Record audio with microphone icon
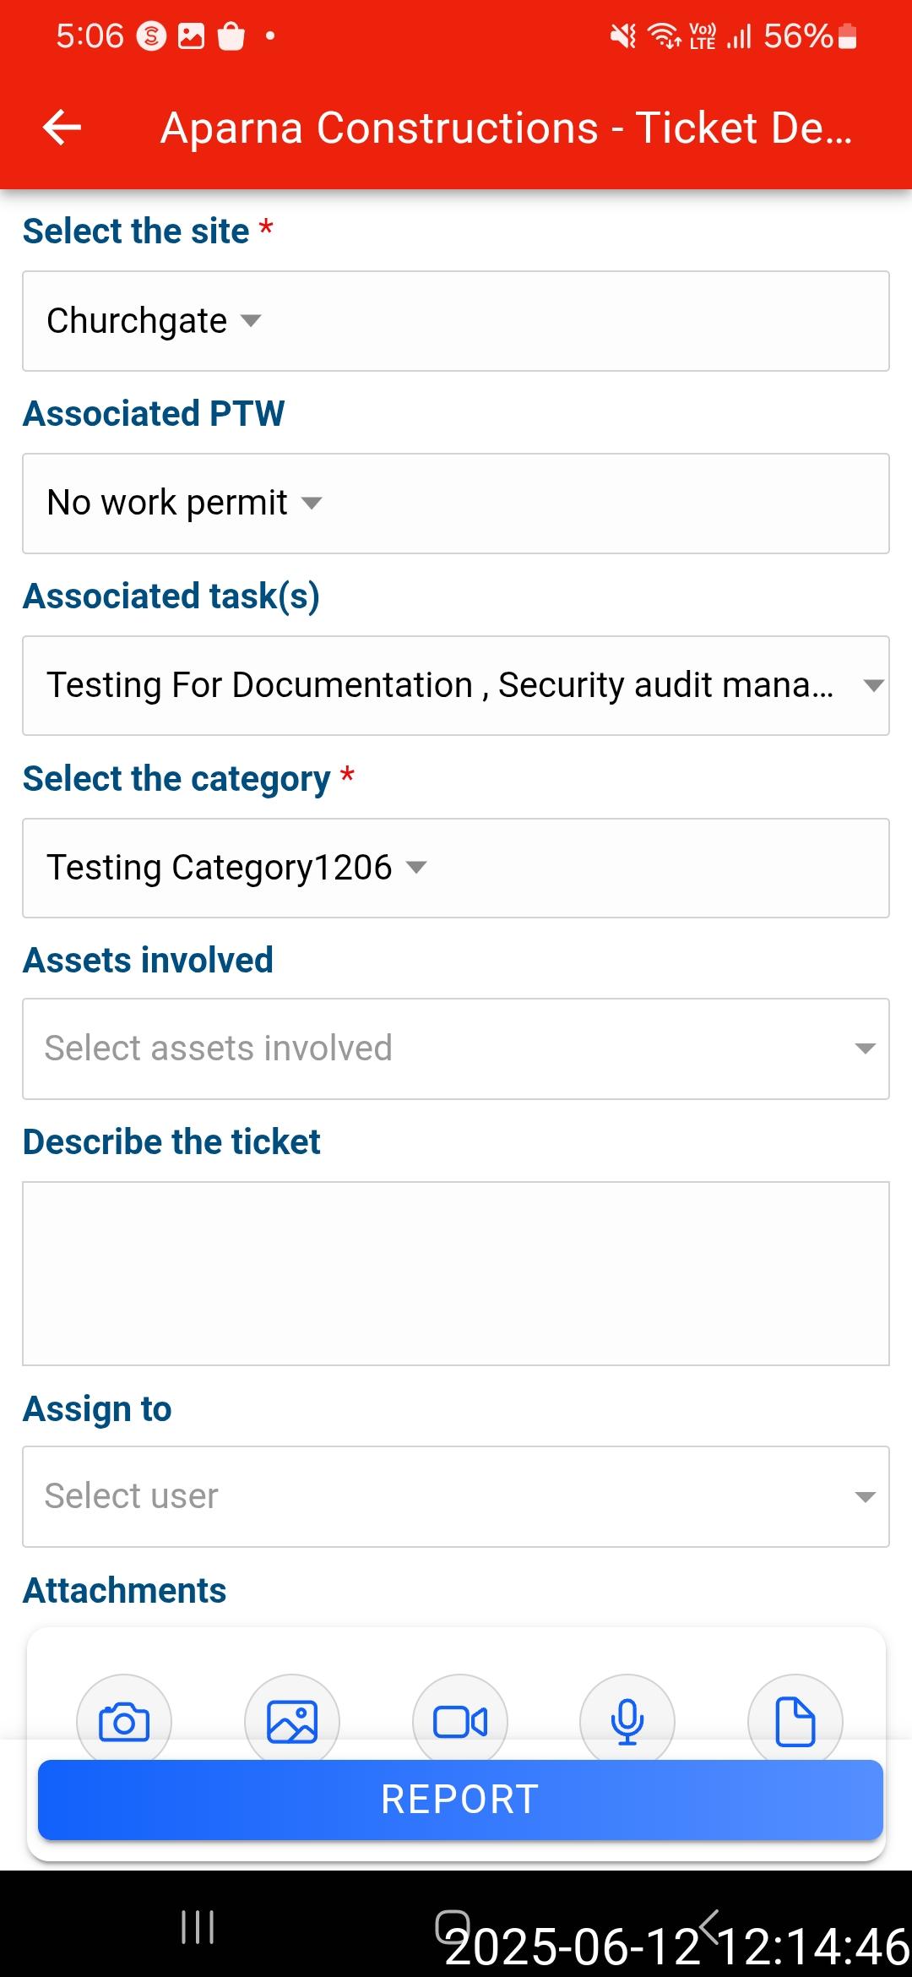Screen dimensions: 912x1977 (x=627, y=1720)
